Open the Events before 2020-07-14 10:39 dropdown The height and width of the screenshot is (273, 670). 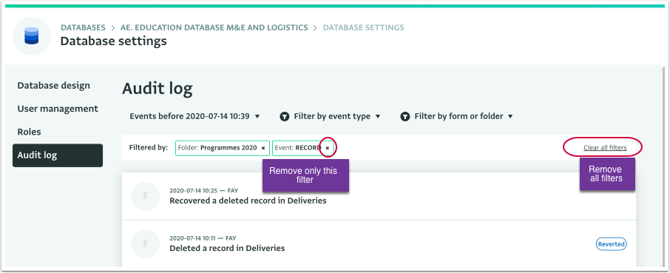194,116
